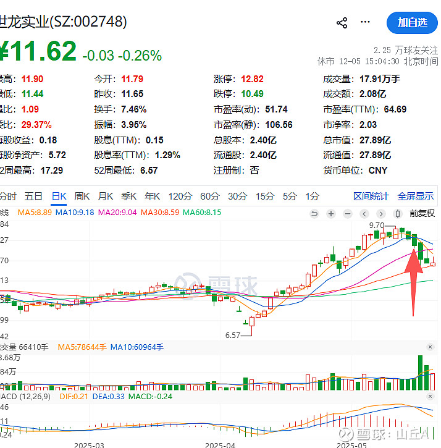441x448 pixels.
Task: Click the MACD DEA:0.33 label
Action: tap(109, 397)
